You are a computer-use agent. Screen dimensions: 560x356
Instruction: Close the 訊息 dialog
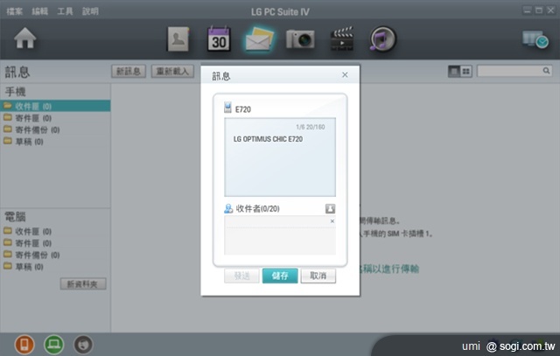[x=345, y=74]
